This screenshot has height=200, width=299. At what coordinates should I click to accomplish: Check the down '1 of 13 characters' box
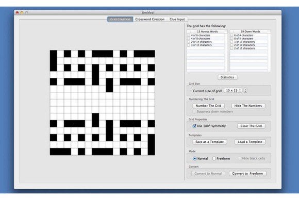(231, 42)
